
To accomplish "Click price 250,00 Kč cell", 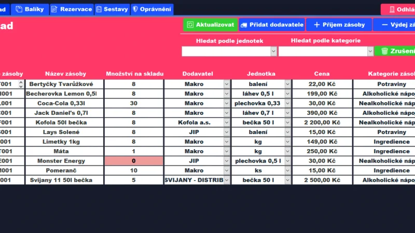I will (x=322, y=151).
